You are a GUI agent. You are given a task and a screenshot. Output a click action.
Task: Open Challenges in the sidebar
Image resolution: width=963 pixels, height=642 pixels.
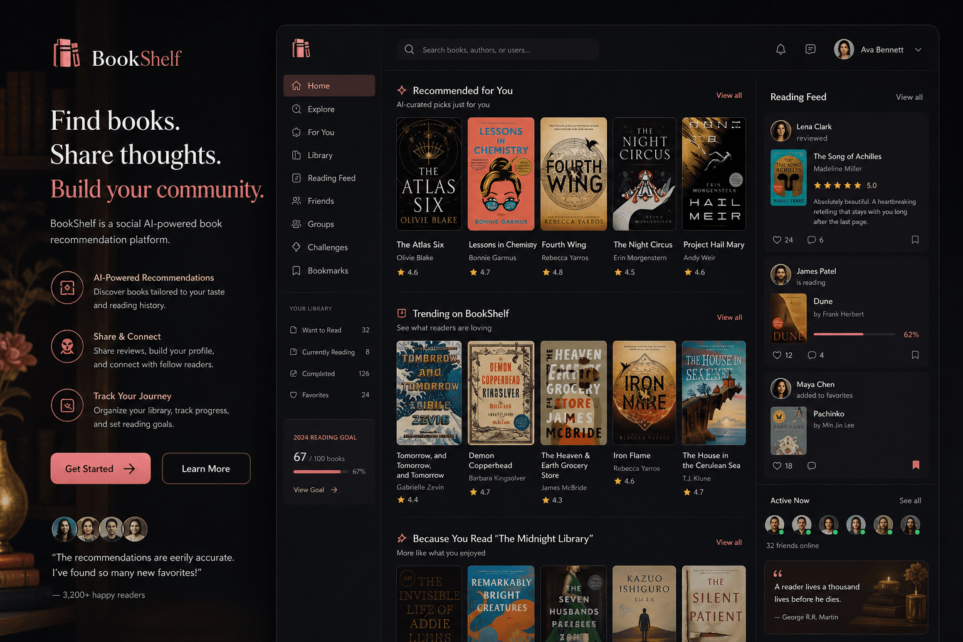[x=329, y=247]
